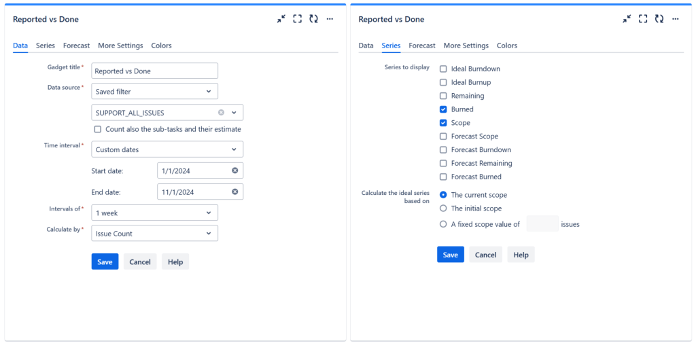Refresh the right Reported vs Done gadget

pyautogui.click(x=659, y=19)
